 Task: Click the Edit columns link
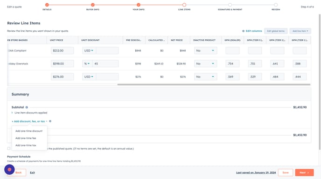point(254,31)
